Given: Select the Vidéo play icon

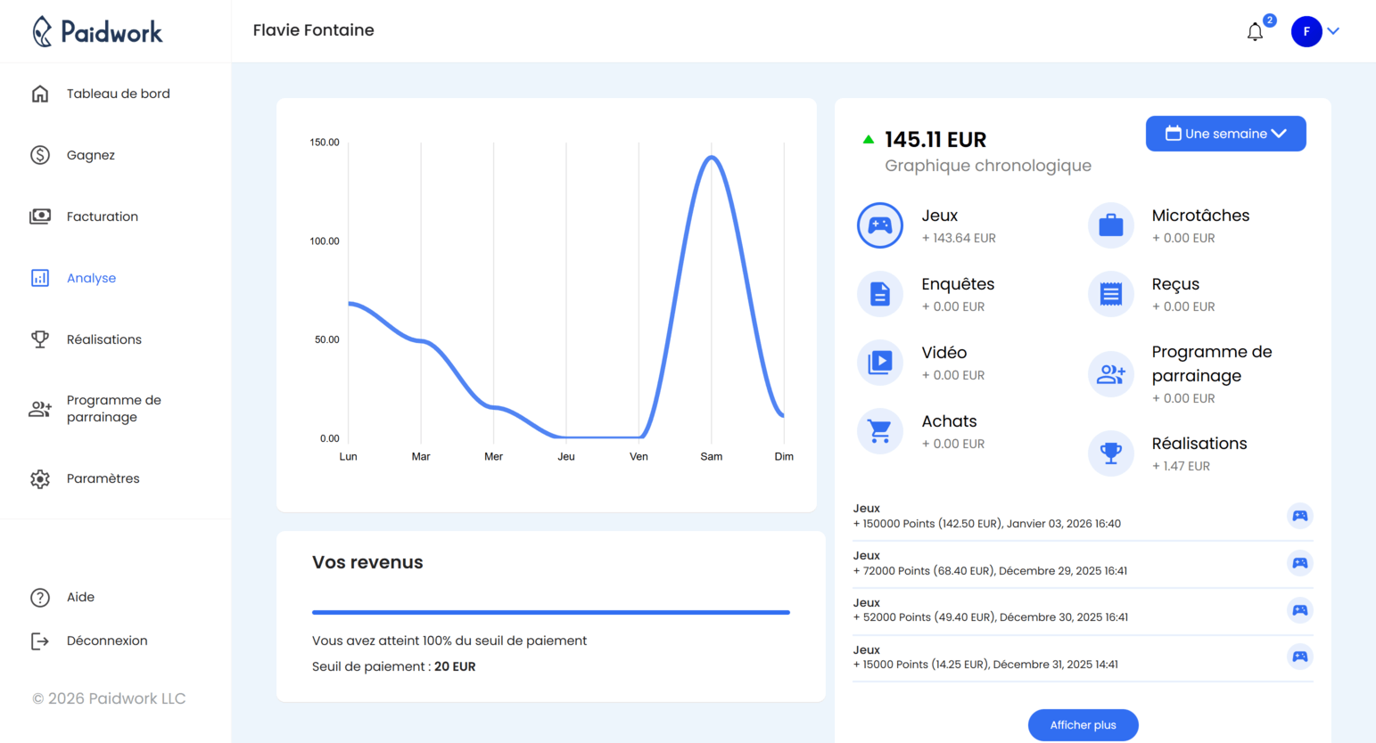Looking at the screenshot, I should (879, 363).
